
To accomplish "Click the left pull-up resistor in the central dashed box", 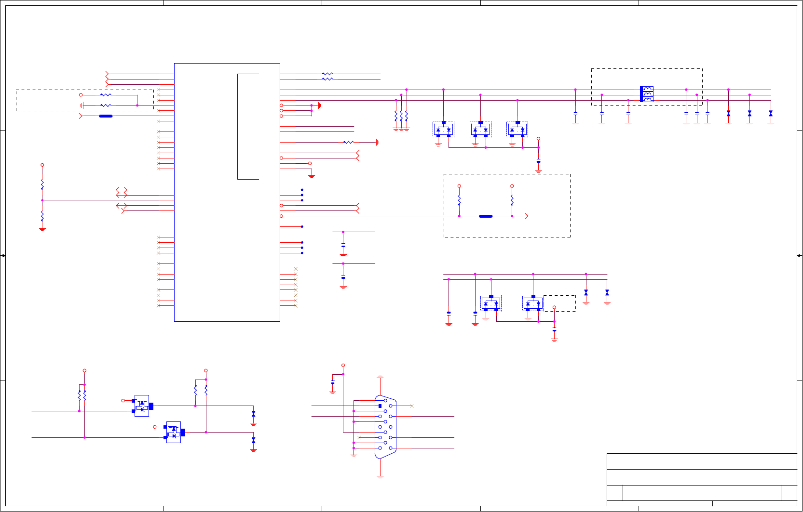I will pos(459,200).
